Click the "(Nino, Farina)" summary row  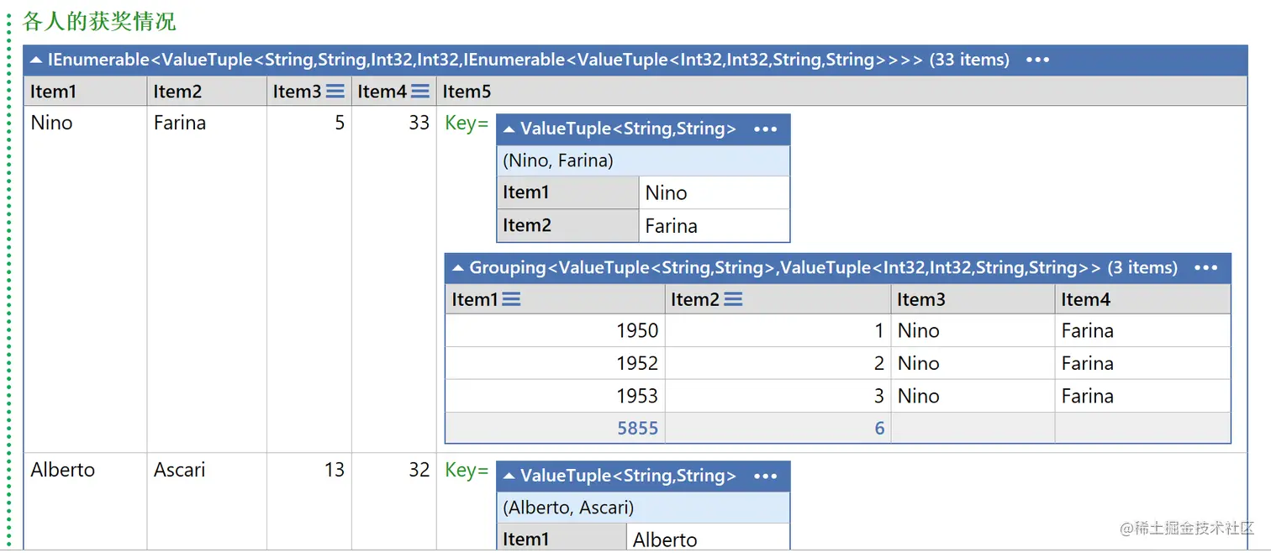(643, 161)
